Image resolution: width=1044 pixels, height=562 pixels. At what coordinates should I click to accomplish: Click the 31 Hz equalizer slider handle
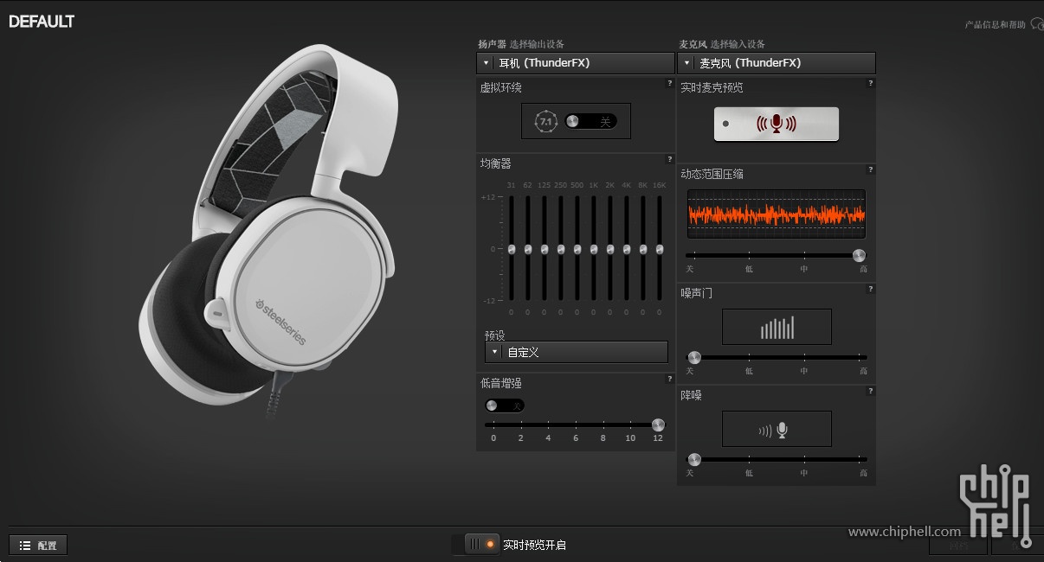pos(512,249)
